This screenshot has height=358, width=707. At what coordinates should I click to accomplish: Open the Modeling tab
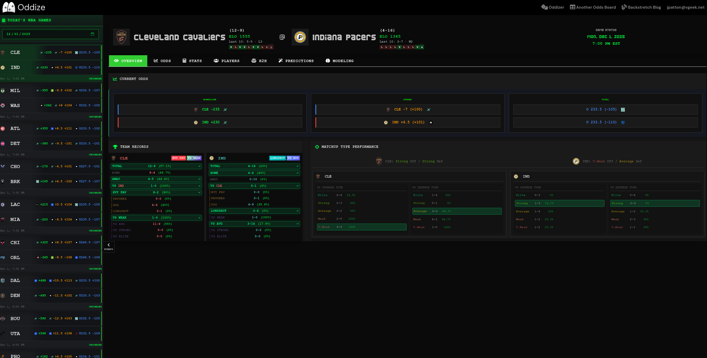point(340,61)
